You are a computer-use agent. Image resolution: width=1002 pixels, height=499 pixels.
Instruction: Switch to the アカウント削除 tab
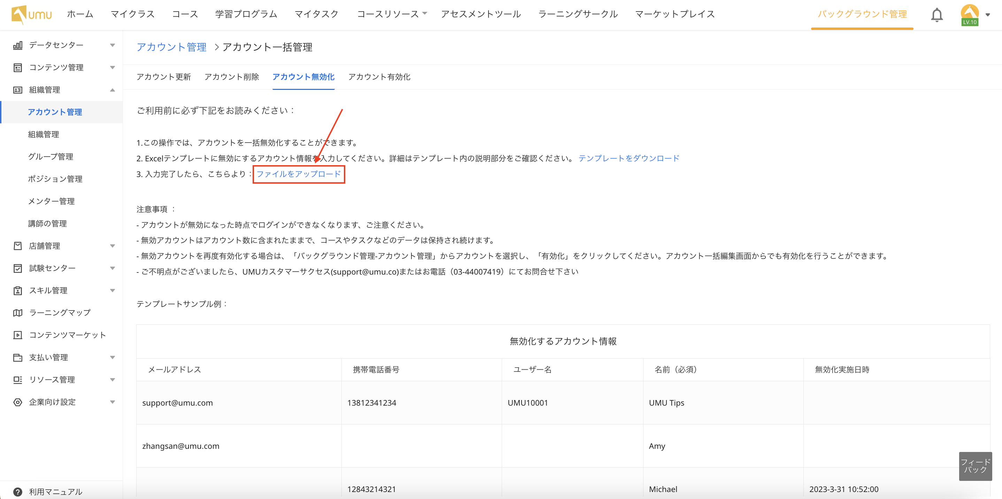[231, 77]
